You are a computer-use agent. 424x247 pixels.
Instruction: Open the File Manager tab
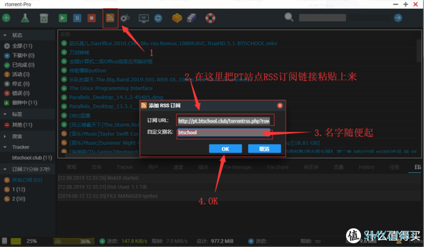point(238,167)
